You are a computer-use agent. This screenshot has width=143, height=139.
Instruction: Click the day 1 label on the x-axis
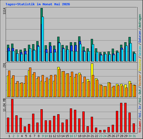point(9,136)
